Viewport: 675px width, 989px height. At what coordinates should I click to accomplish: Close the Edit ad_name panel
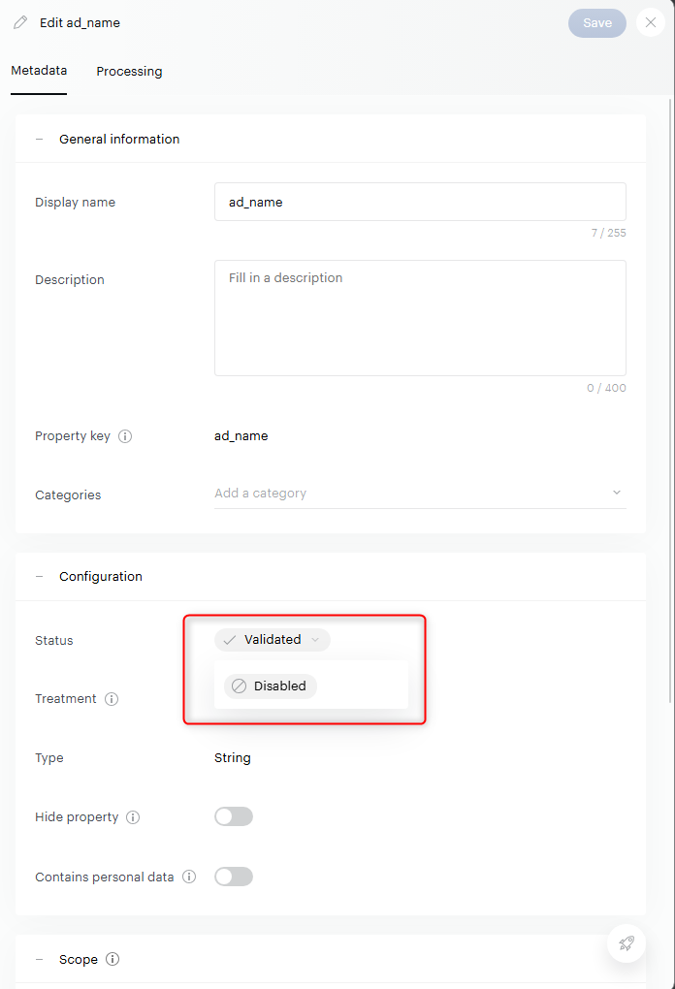(x=651, y=23)
